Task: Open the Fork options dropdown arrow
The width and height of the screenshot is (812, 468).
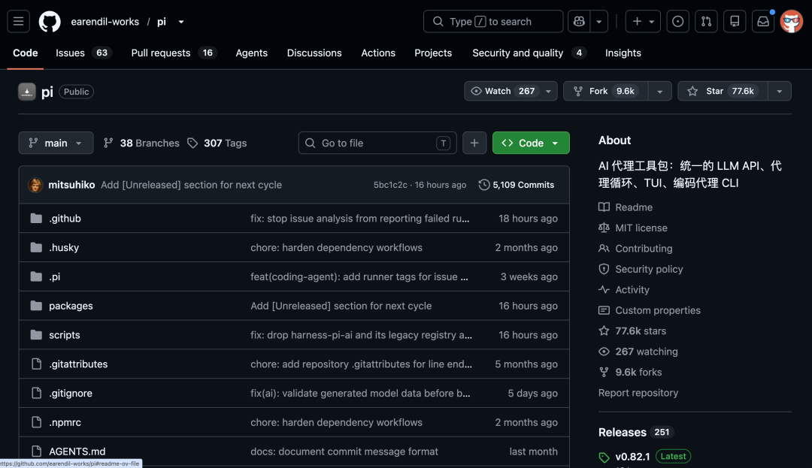Action: [659, 91]
